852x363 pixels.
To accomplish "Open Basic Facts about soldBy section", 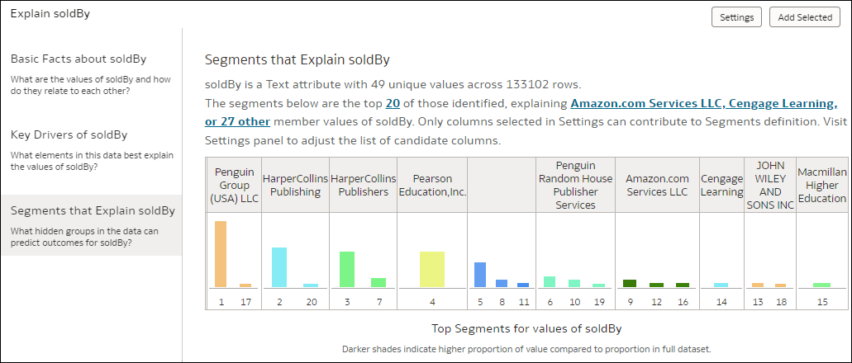I will pos(79,59).
